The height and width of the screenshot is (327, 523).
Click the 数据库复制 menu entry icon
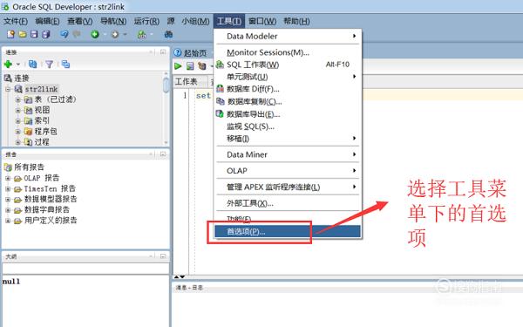(221, 101)
